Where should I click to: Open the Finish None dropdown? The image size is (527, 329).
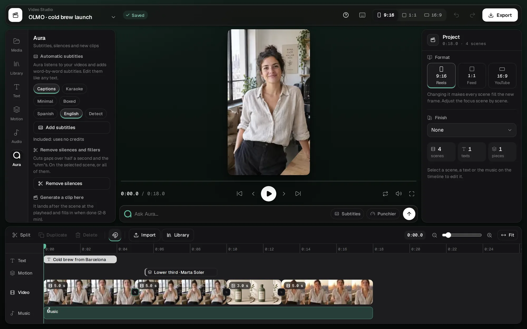pyautogui.click(x=471, y=130)
